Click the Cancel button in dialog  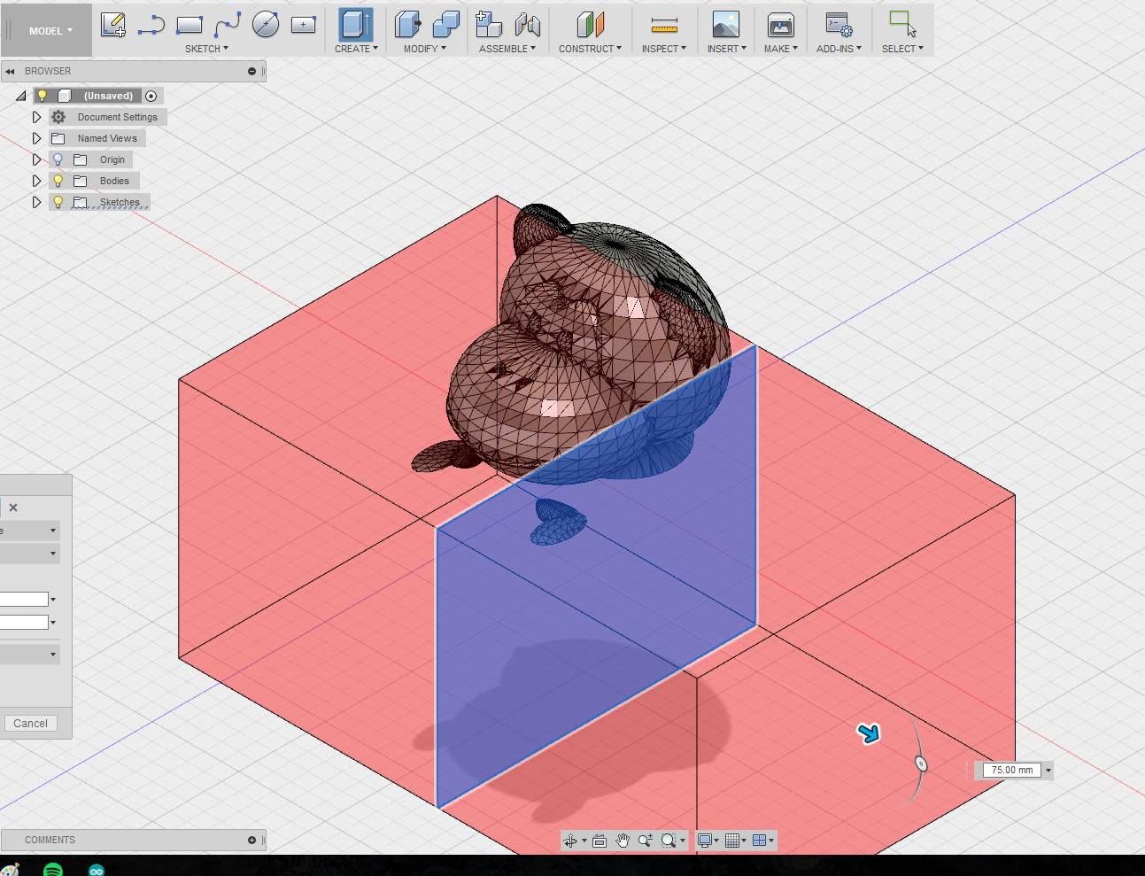pyautogui.click(x=30, y=724)
